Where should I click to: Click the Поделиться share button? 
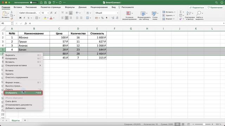point(197,7)
